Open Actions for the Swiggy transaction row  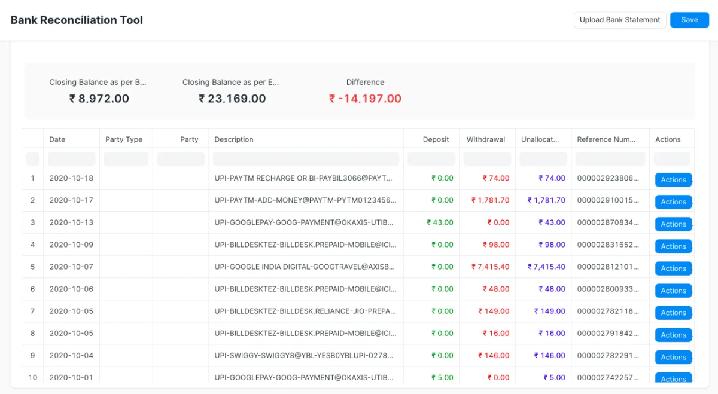point(673,357)
